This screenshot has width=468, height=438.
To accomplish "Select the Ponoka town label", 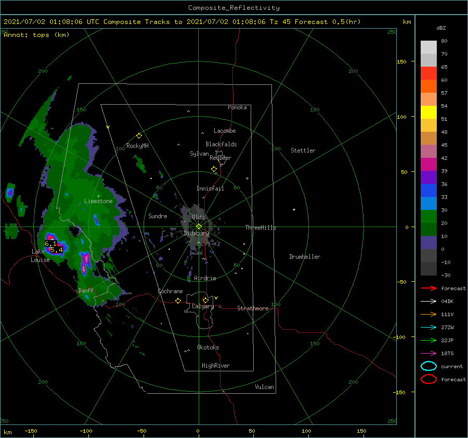I will point(237,107).
